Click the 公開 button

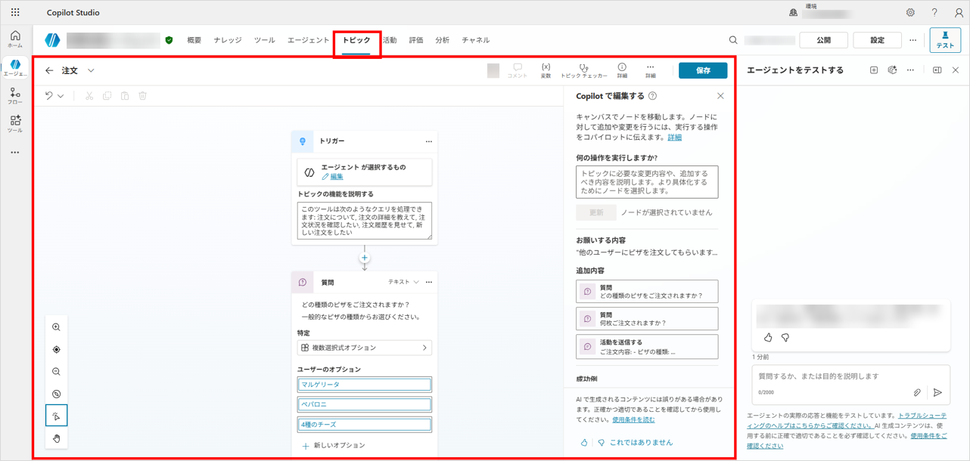pos(823,40)
